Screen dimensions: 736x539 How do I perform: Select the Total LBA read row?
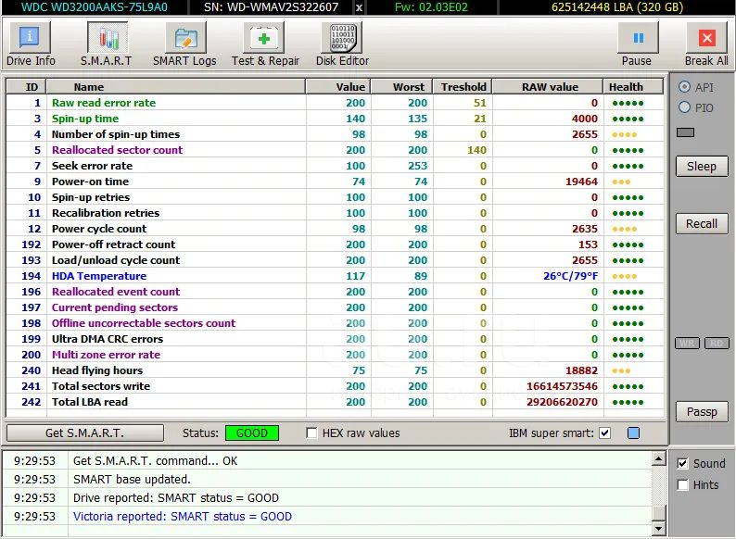(336, 402)
